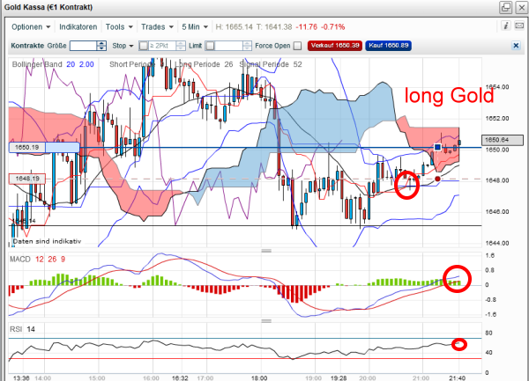This screenshot has height=381, width=529.
Task: Click the Signal Periode 52 label
Action: click(271, 64)
